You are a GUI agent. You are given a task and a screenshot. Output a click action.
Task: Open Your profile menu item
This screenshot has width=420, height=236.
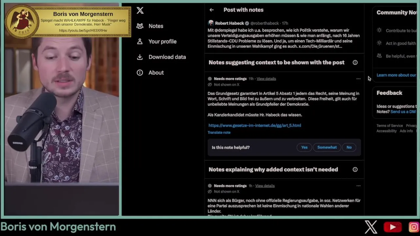[162, 41]
